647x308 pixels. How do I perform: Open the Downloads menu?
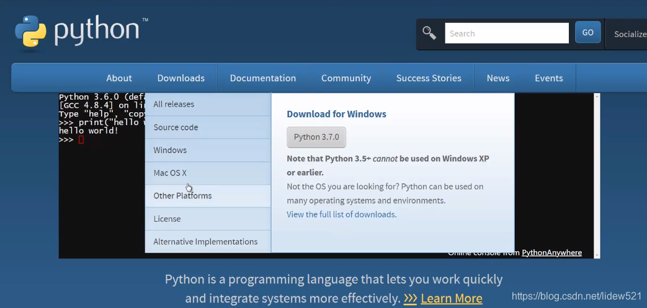click(x=181, y=78)
